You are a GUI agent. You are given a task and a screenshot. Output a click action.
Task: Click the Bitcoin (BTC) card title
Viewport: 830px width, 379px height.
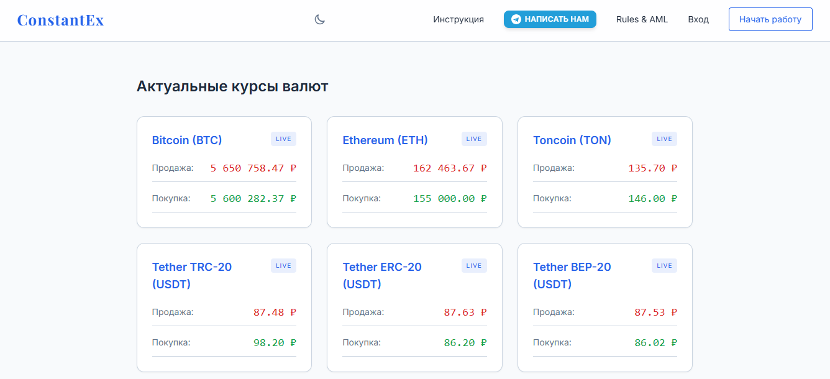(187, 140)
